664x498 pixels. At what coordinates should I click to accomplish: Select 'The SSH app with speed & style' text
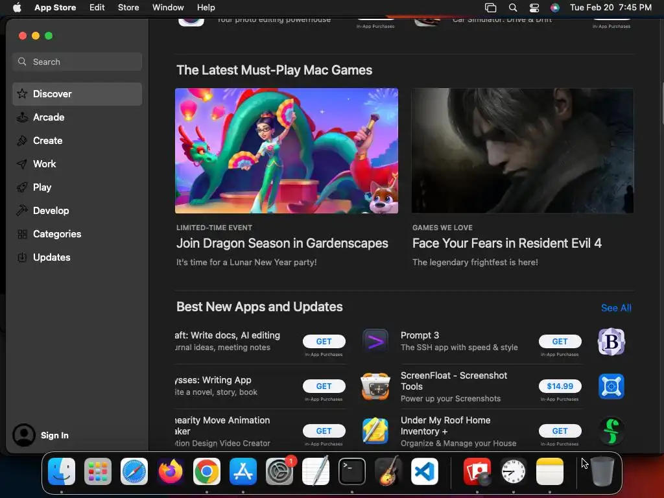(459, 348)
